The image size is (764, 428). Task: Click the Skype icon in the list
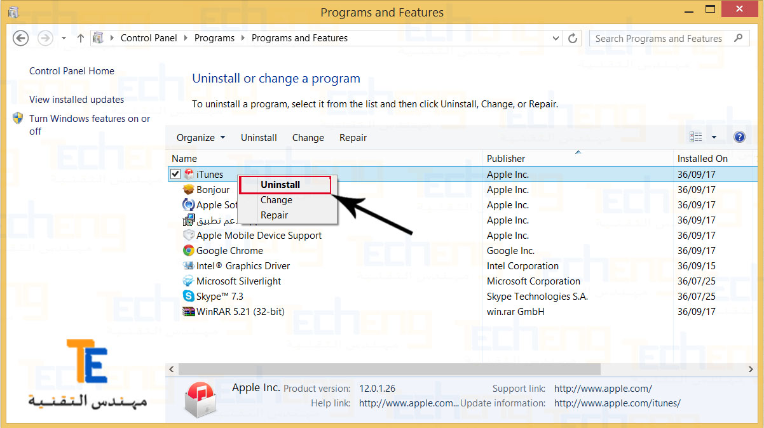[x=189, y=297]
